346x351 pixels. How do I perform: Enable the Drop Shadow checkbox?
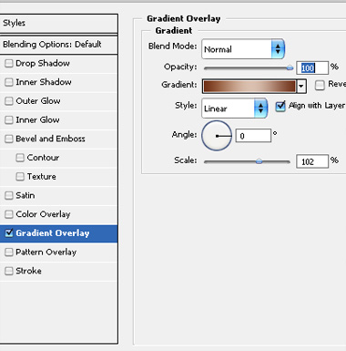pos(9,63)
